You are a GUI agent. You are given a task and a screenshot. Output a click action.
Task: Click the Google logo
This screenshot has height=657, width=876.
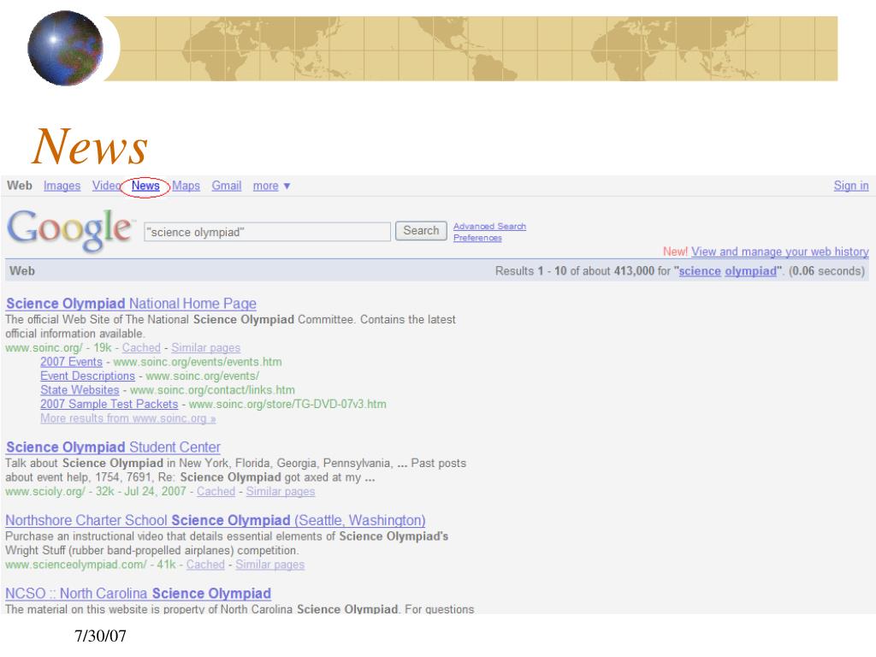tap(70, 229)
